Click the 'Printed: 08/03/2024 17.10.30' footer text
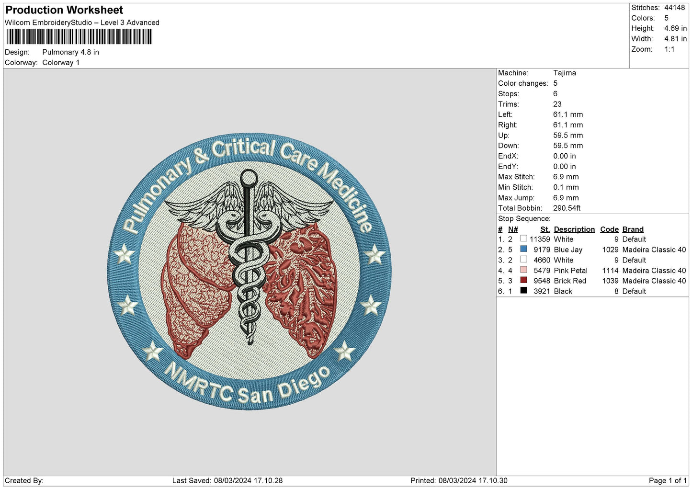This screenshot has width=692, height=489. point(459,481)
